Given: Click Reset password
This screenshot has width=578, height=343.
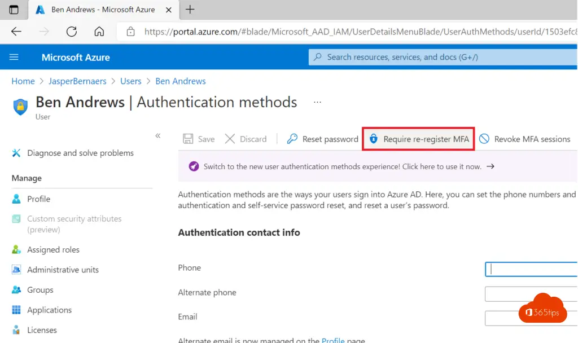Looking at the screenshot, I should (x=322, y=139).
